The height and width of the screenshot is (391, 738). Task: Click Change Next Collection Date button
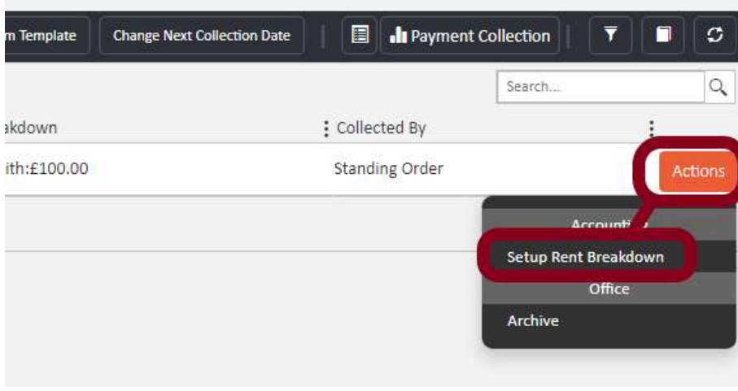pyautogui.click(x=202, y=36)
